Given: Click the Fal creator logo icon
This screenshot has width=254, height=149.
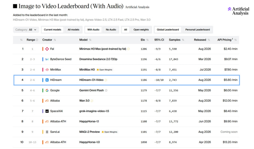Looking at the screenshot, I should tap(47, 49).
